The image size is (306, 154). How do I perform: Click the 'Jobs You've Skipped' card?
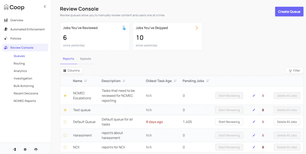[x=168, y=36]
